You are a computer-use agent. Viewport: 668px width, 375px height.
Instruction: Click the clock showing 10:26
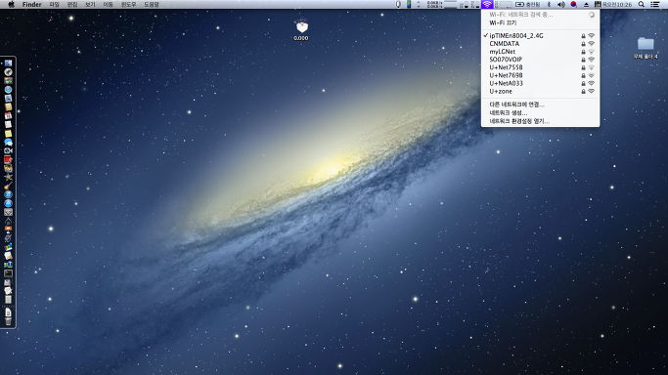point(617,4)
